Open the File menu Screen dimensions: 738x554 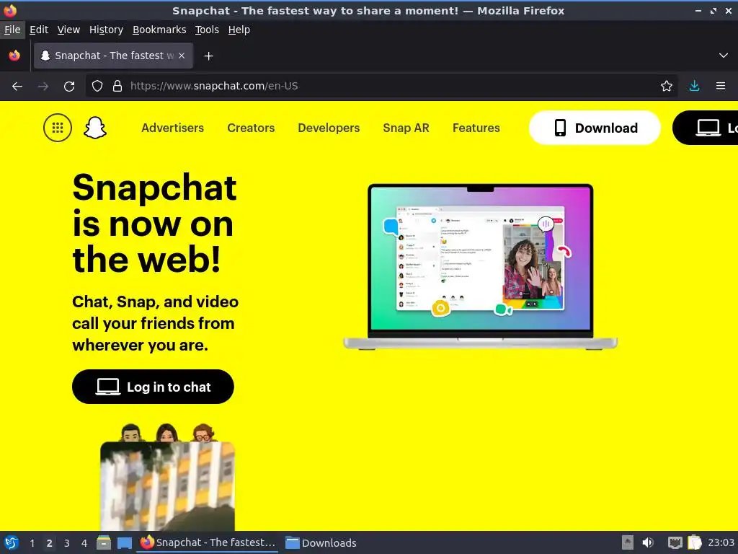pyautogui.click(x=12, y=30)
